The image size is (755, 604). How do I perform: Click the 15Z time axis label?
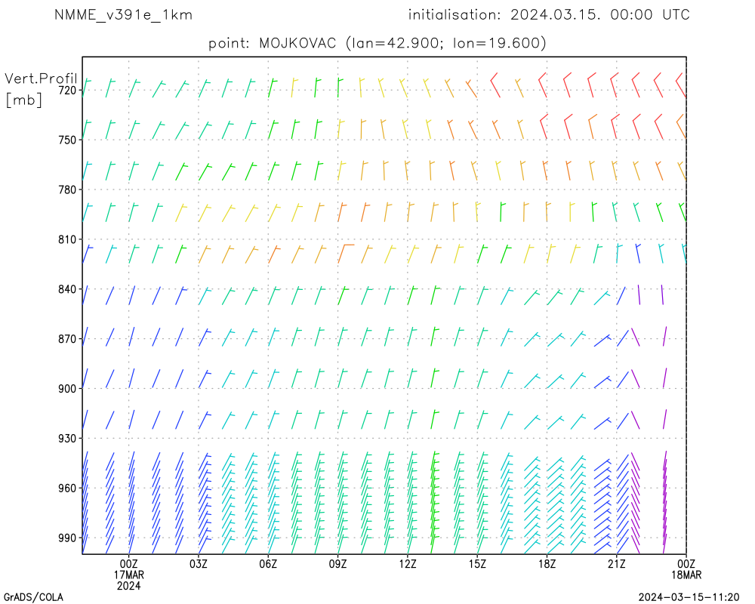coord(477,563)
